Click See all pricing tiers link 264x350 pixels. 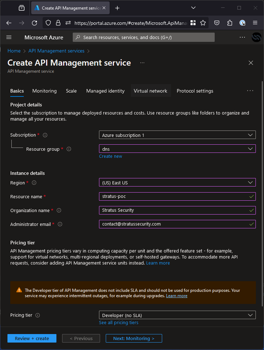click(119, 323)
